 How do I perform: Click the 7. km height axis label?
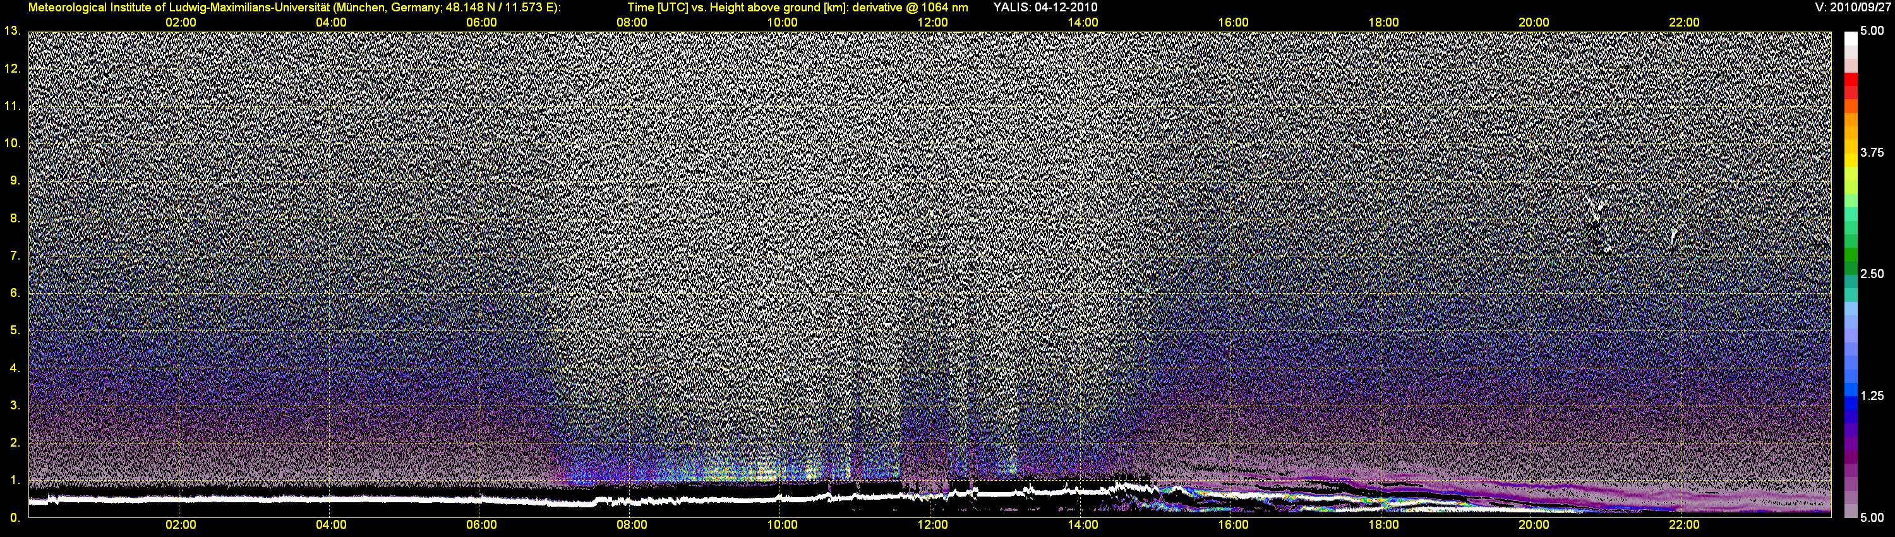pyautogui.click(x=15, y=256)
